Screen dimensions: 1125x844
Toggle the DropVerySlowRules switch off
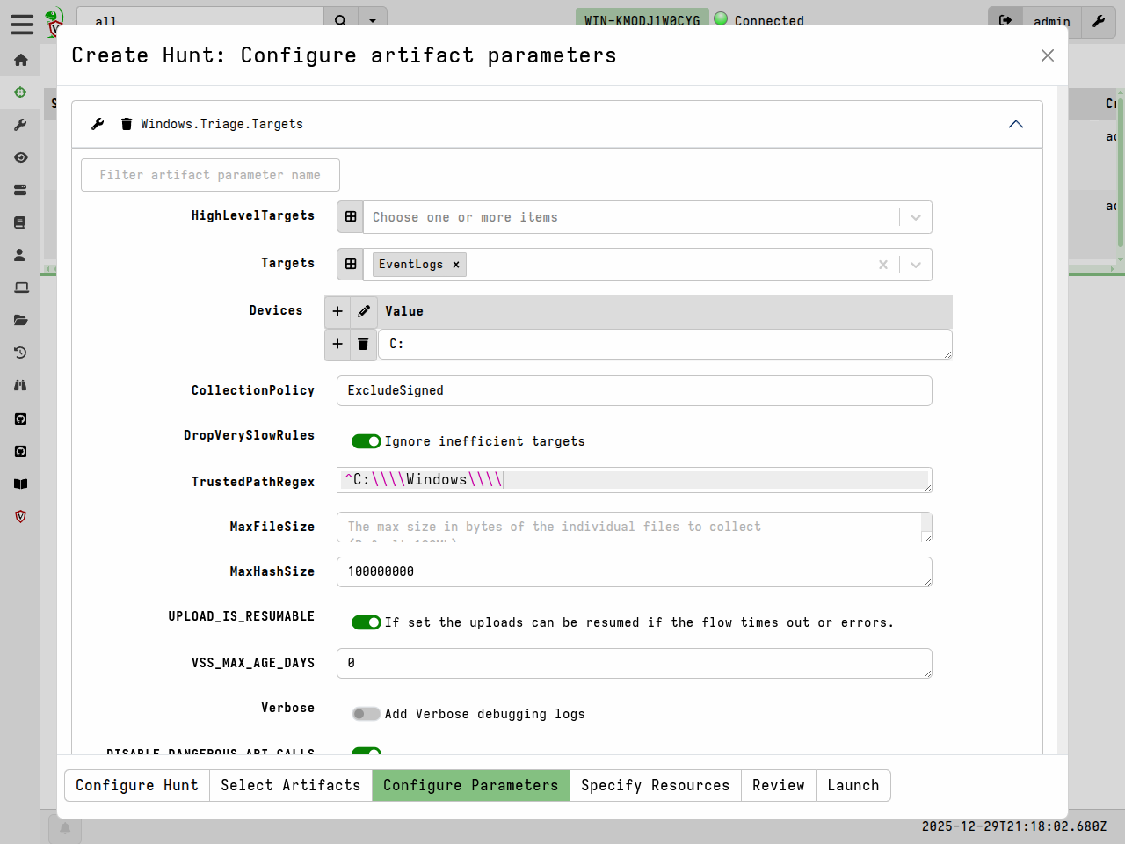tap(366, 441)
